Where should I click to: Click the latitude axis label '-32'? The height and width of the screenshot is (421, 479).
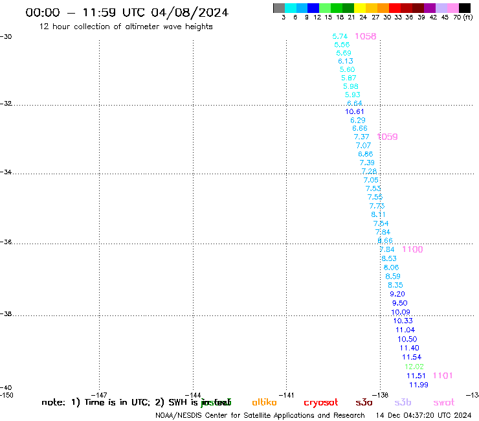(x=6, y=104)
